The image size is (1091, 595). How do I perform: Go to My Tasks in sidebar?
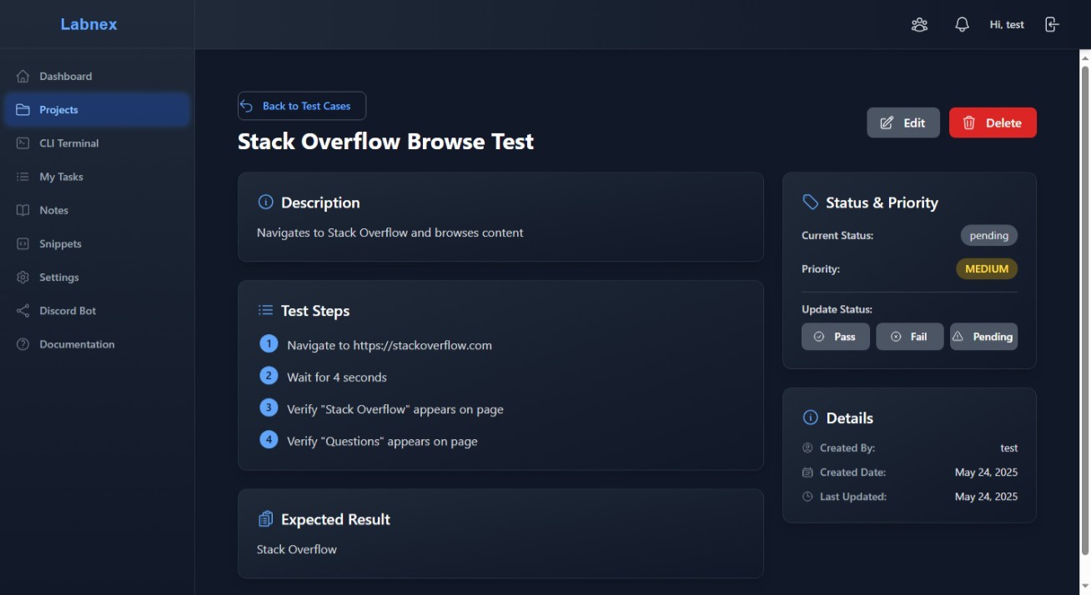[97, 177]
